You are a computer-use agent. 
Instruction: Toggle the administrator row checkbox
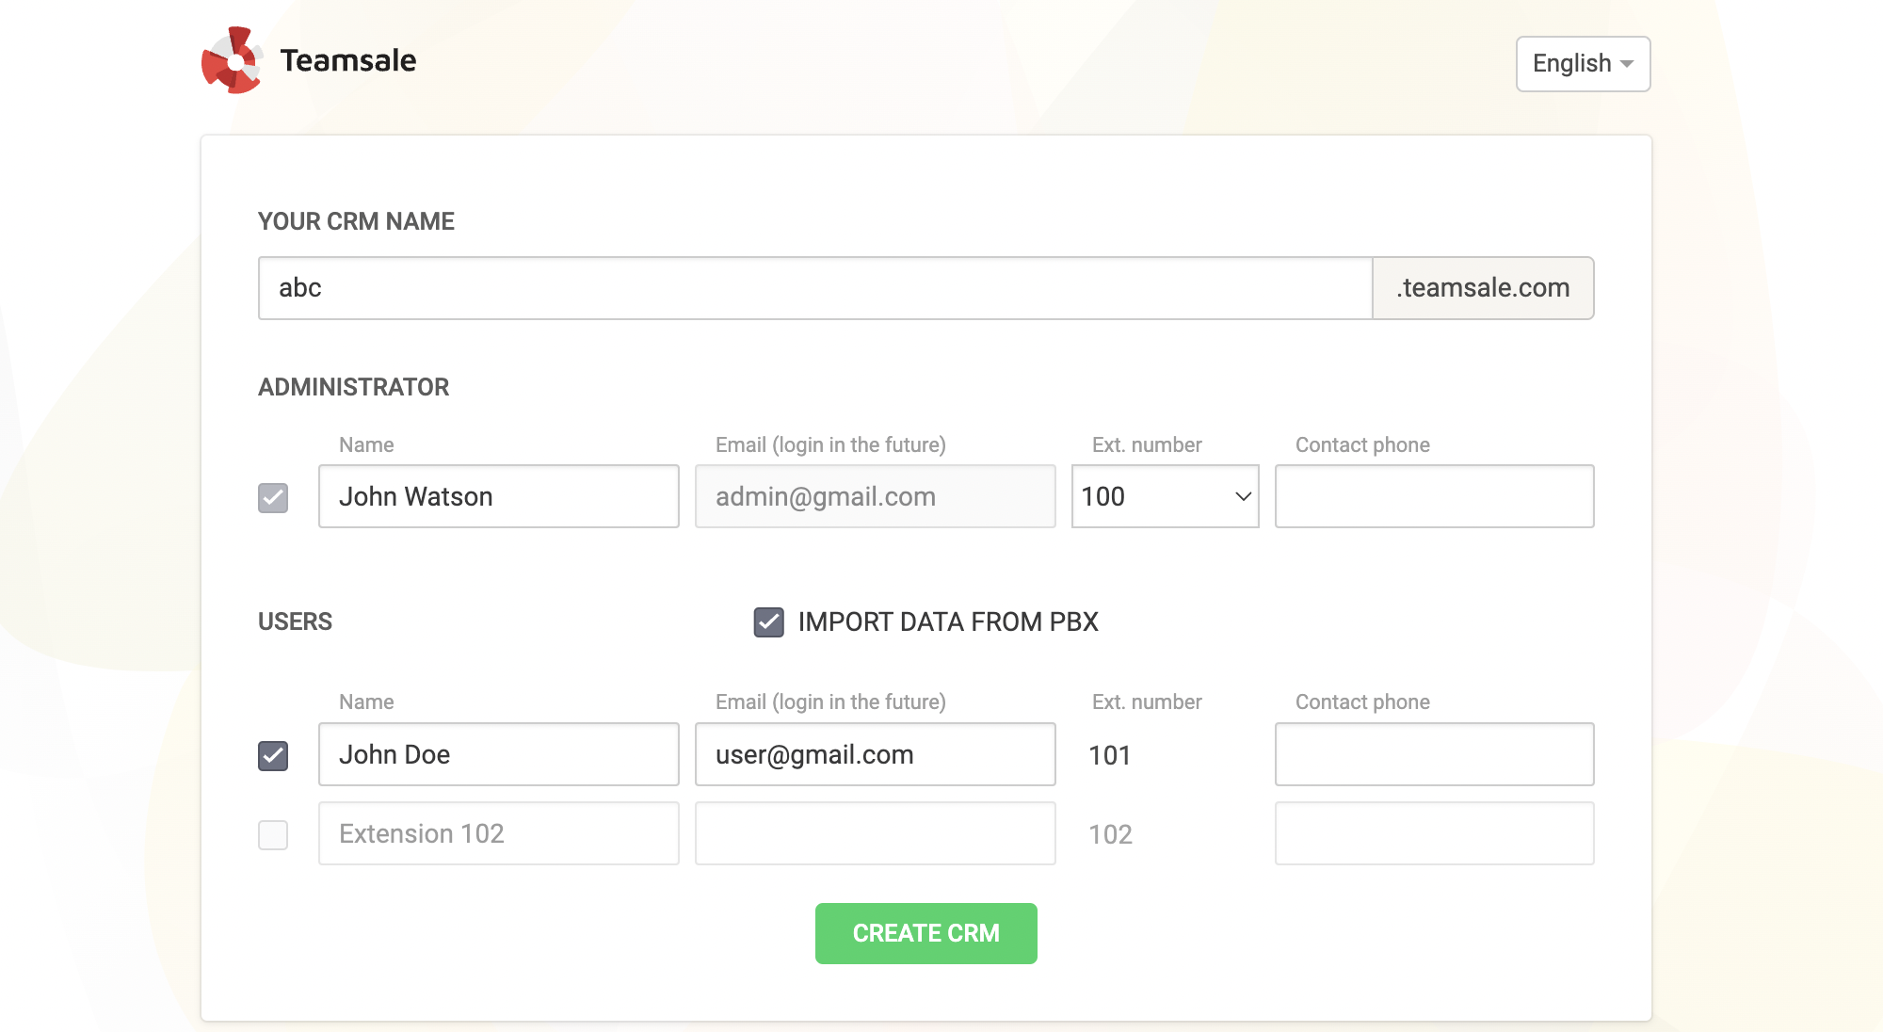tap(273, 497)
